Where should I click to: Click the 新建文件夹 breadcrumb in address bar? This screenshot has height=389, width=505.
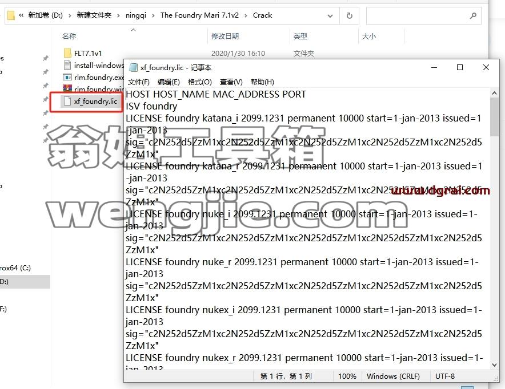(94, 15)
